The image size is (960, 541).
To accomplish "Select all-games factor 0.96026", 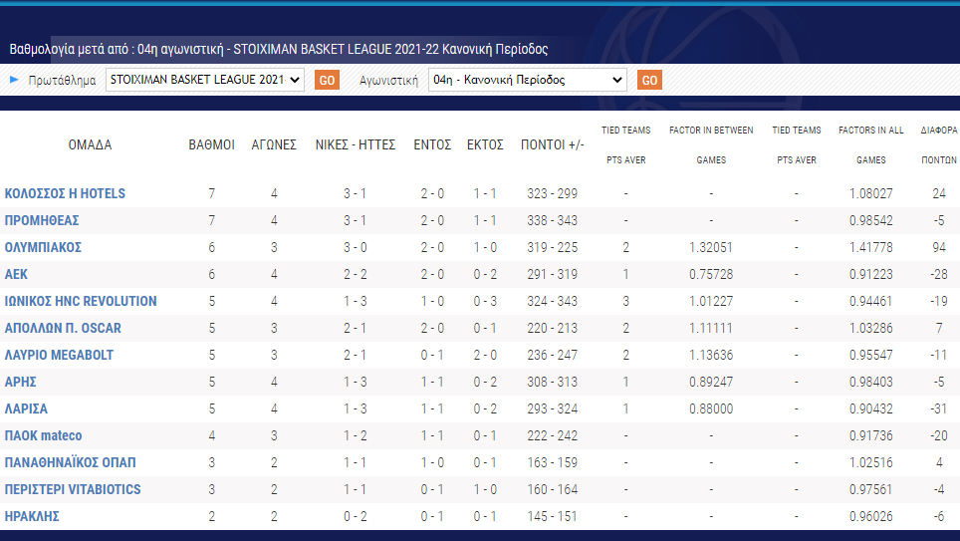I will pos(870,517).
